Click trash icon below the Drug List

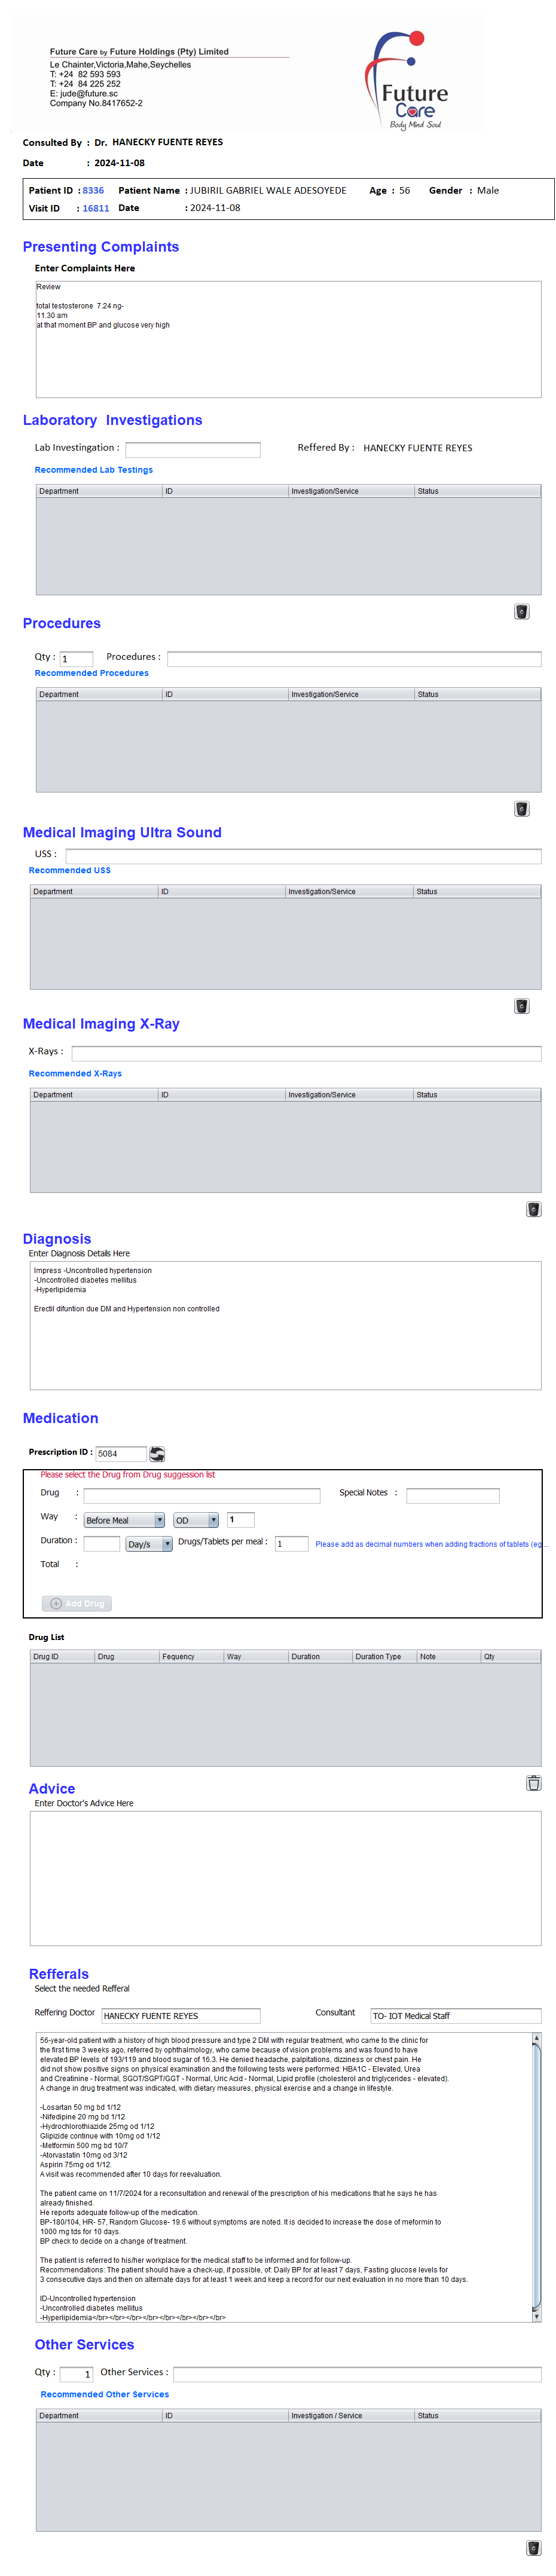coord(533,1782)
